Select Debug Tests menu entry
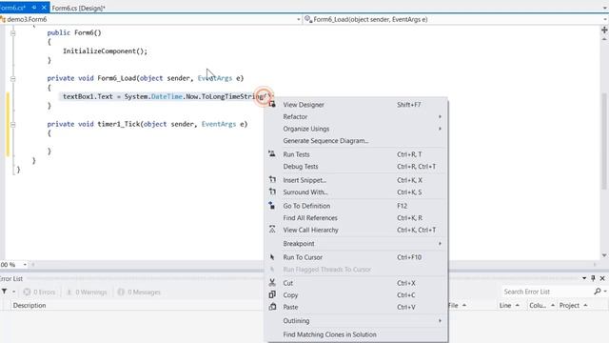The width and height of the screenshot is (609, 343). click(356, 167)
